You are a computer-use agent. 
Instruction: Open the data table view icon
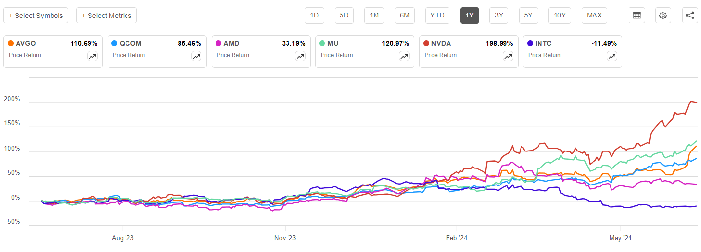tap(636, 16)
